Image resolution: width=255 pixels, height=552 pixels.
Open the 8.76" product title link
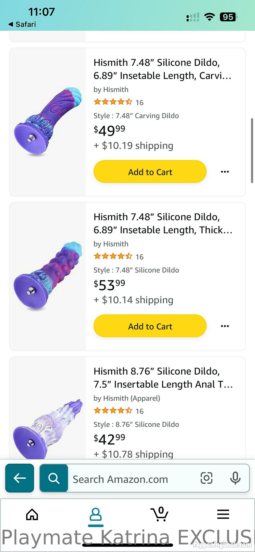pos(163,378)
